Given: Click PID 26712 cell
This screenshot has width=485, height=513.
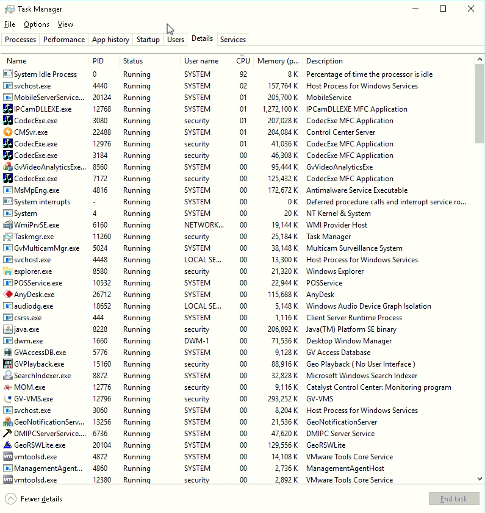Looking at the screenshot, I should click(x=102, y=295).
